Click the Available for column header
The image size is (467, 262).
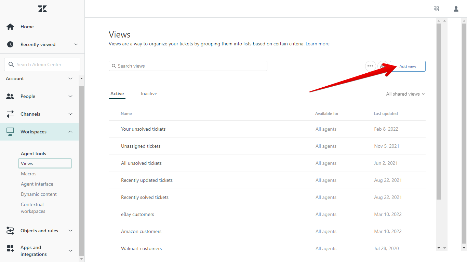pyautogui.click(x=327, y=114)
